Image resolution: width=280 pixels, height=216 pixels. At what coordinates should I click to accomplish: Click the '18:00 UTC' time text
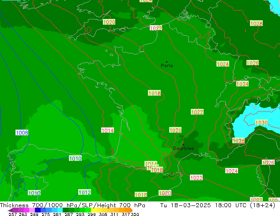pos(230,205)
